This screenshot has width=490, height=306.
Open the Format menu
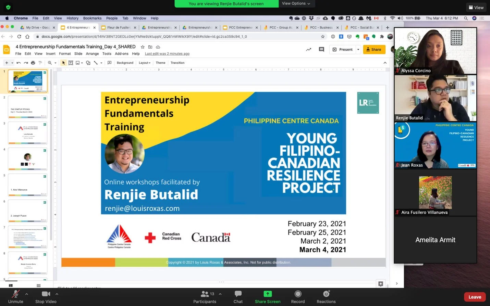point(65,53)
